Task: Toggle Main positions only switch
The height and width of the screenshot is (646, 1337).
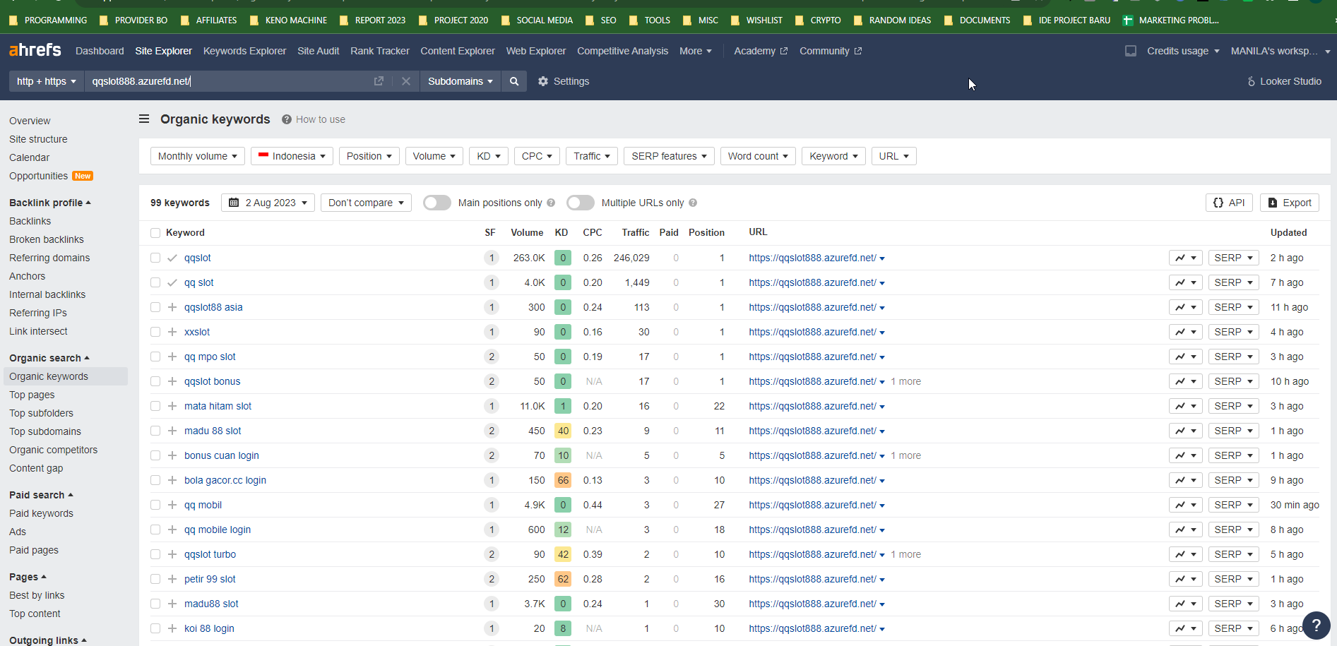Action: [437, 203]
